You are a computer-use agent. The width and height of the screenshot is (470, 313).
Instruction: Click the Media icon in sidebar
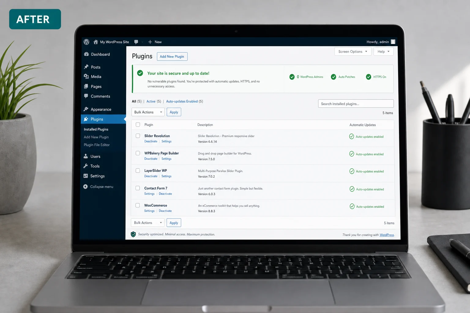pyautogui.click(x=86, y=76)
